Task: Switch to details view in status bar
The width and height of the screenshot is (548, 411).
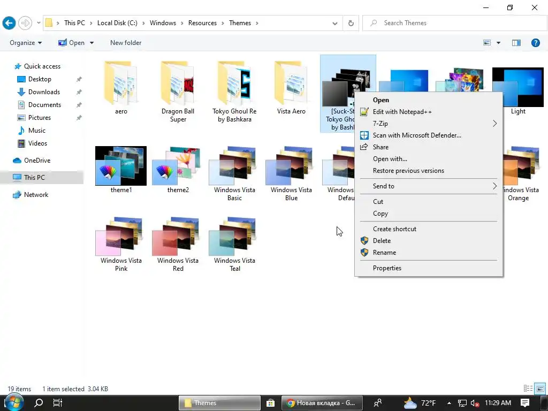Action: [x=528, y=389]
